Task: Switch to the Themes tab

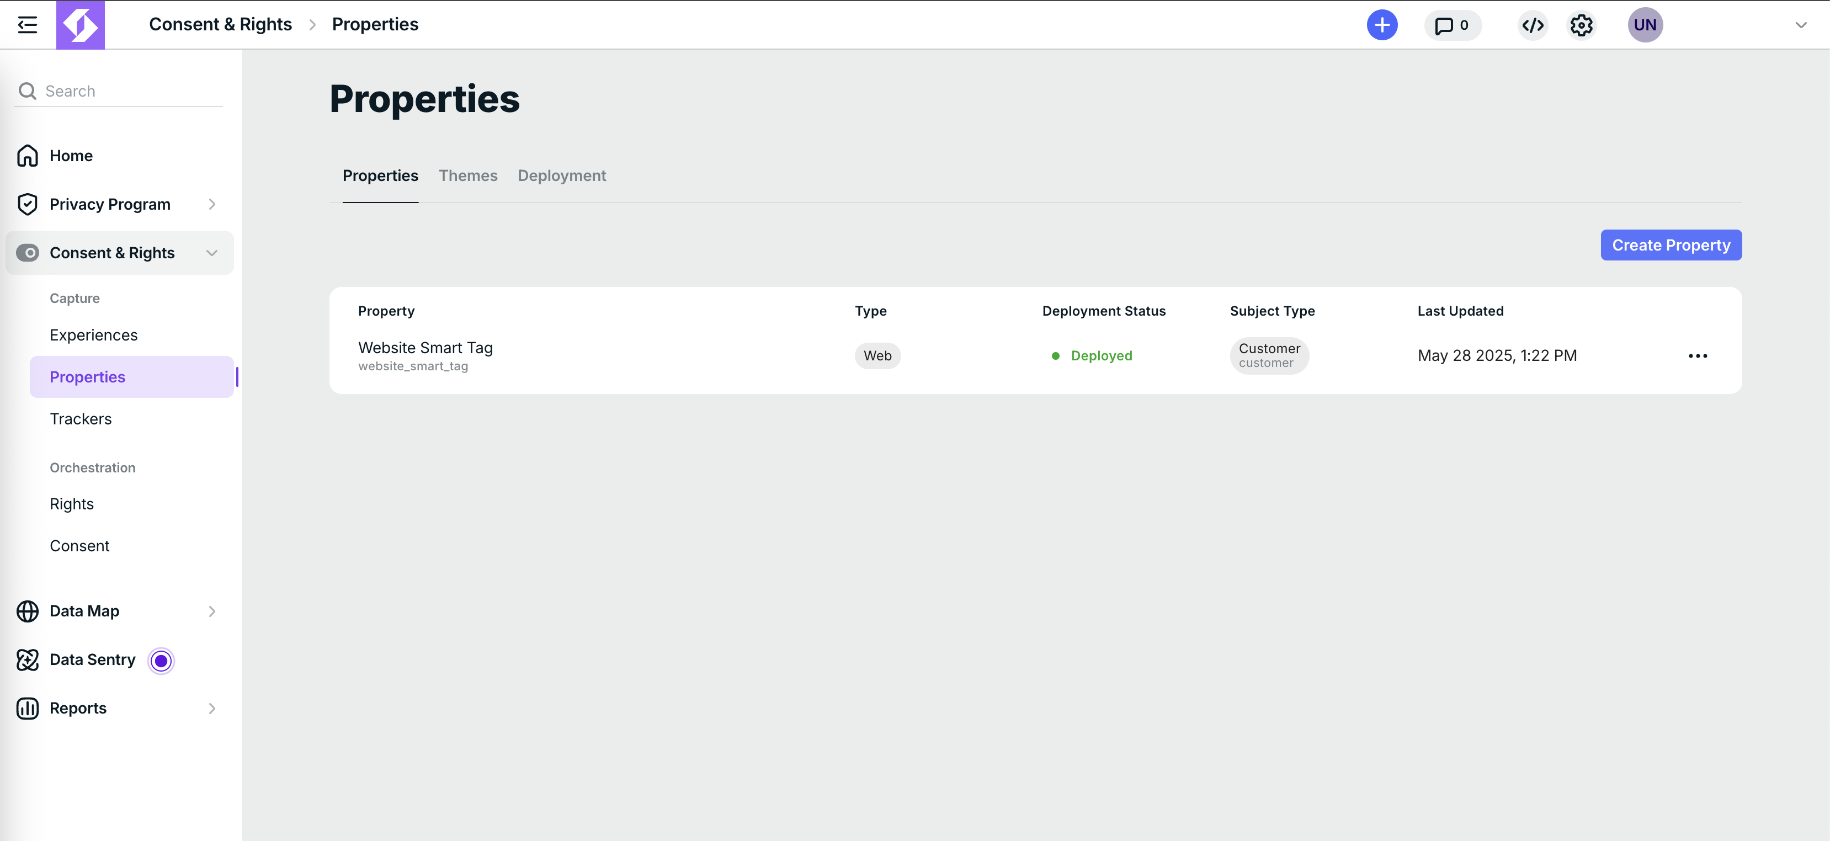Action: [468, 175]
